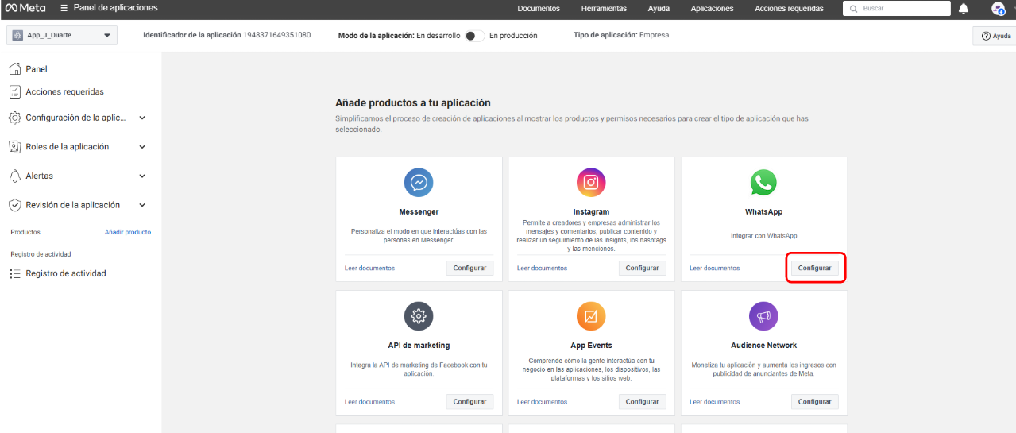Click the Instagram product icon
Screen dimensions: 1016x433
tap(591, 183)
